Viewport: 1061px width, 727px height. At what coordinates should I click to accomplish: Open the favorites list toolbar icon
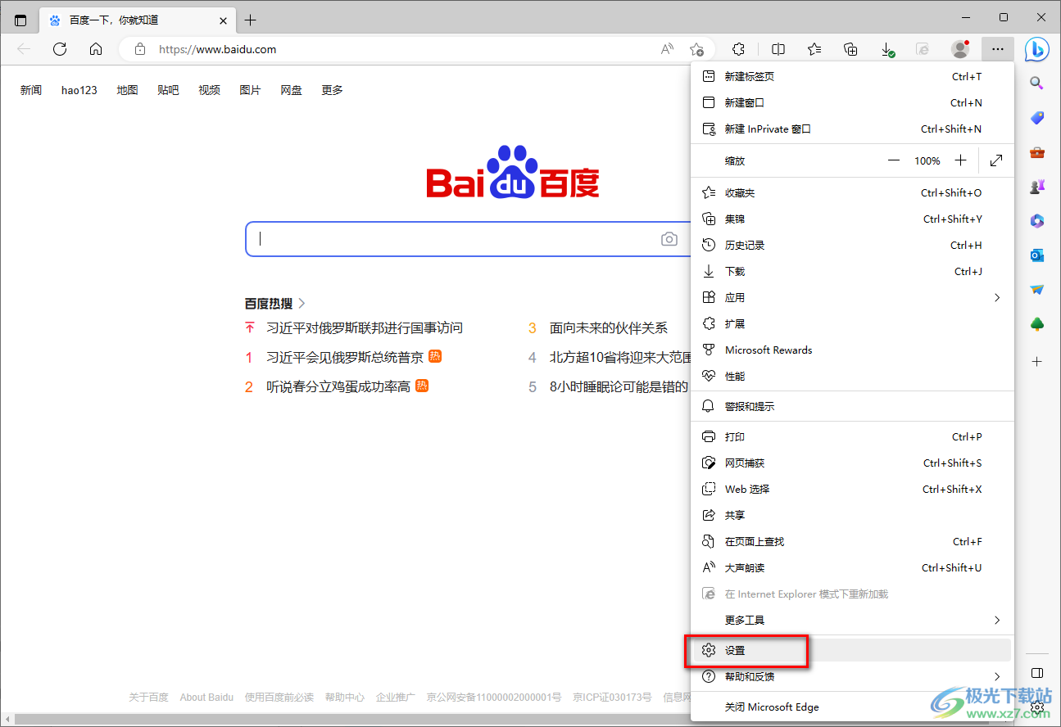(x=814, y=49)
